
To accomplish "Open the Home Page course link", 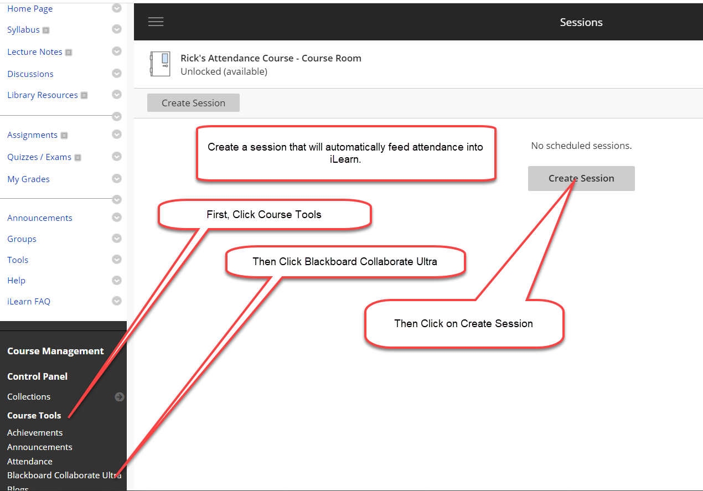I will pos(30,9).
